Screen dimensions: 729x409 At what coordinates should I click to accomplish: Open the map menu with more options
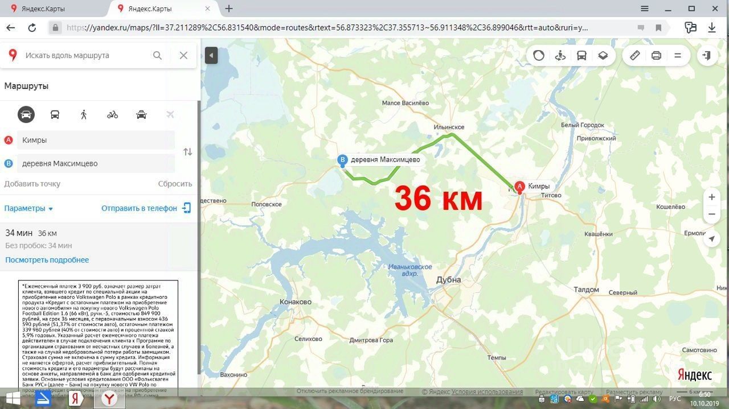(x=678, y=55)
